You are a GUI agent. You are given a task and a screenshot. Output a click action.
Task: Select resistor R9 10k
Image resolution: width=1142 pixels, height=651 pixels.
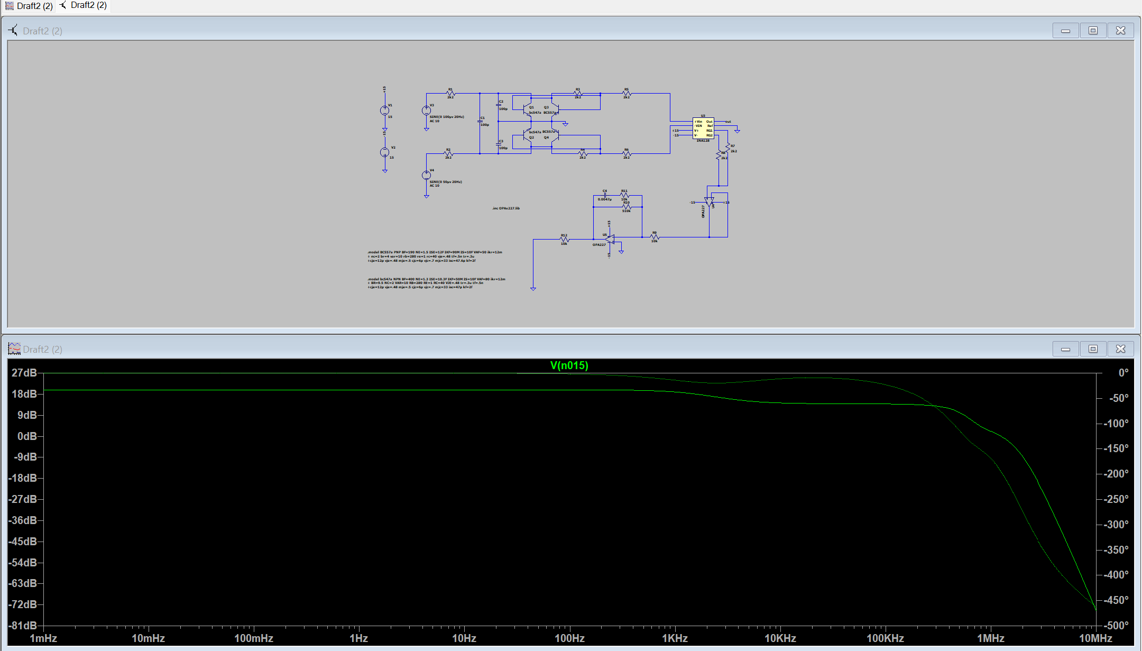tap(655, 237)
